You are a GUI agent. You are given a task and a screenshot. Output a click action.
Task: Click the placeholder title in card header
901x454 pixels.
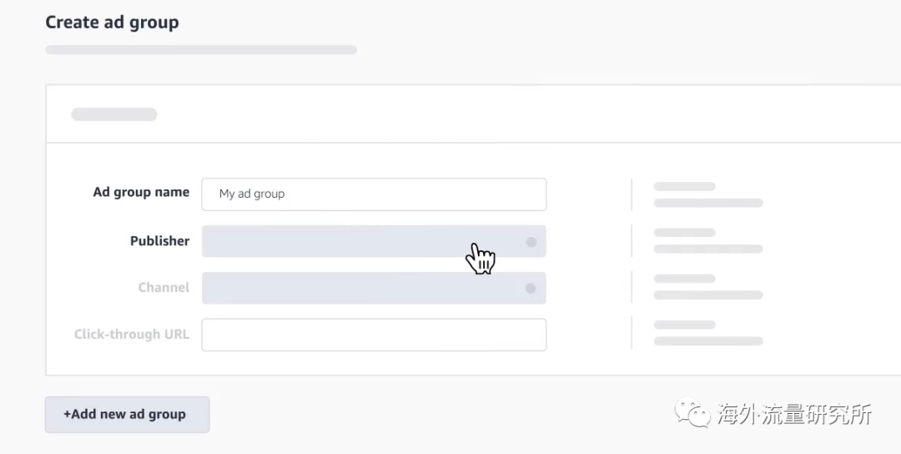tap(113, 114)
